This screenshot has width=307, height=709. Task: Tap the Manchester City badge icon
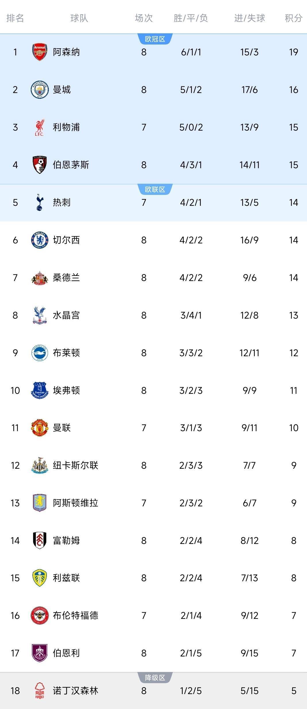(40, 90)
